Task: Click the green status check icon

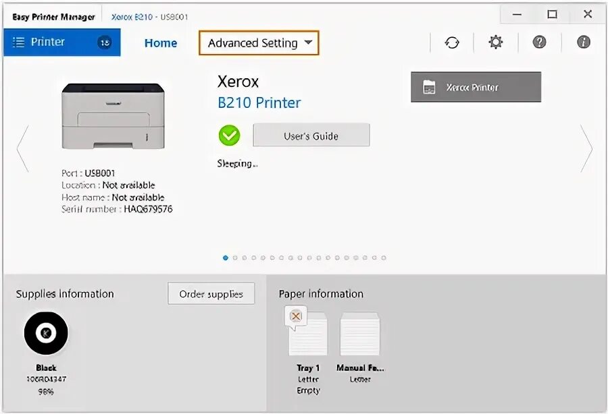Action: click(x=229, y=136)
